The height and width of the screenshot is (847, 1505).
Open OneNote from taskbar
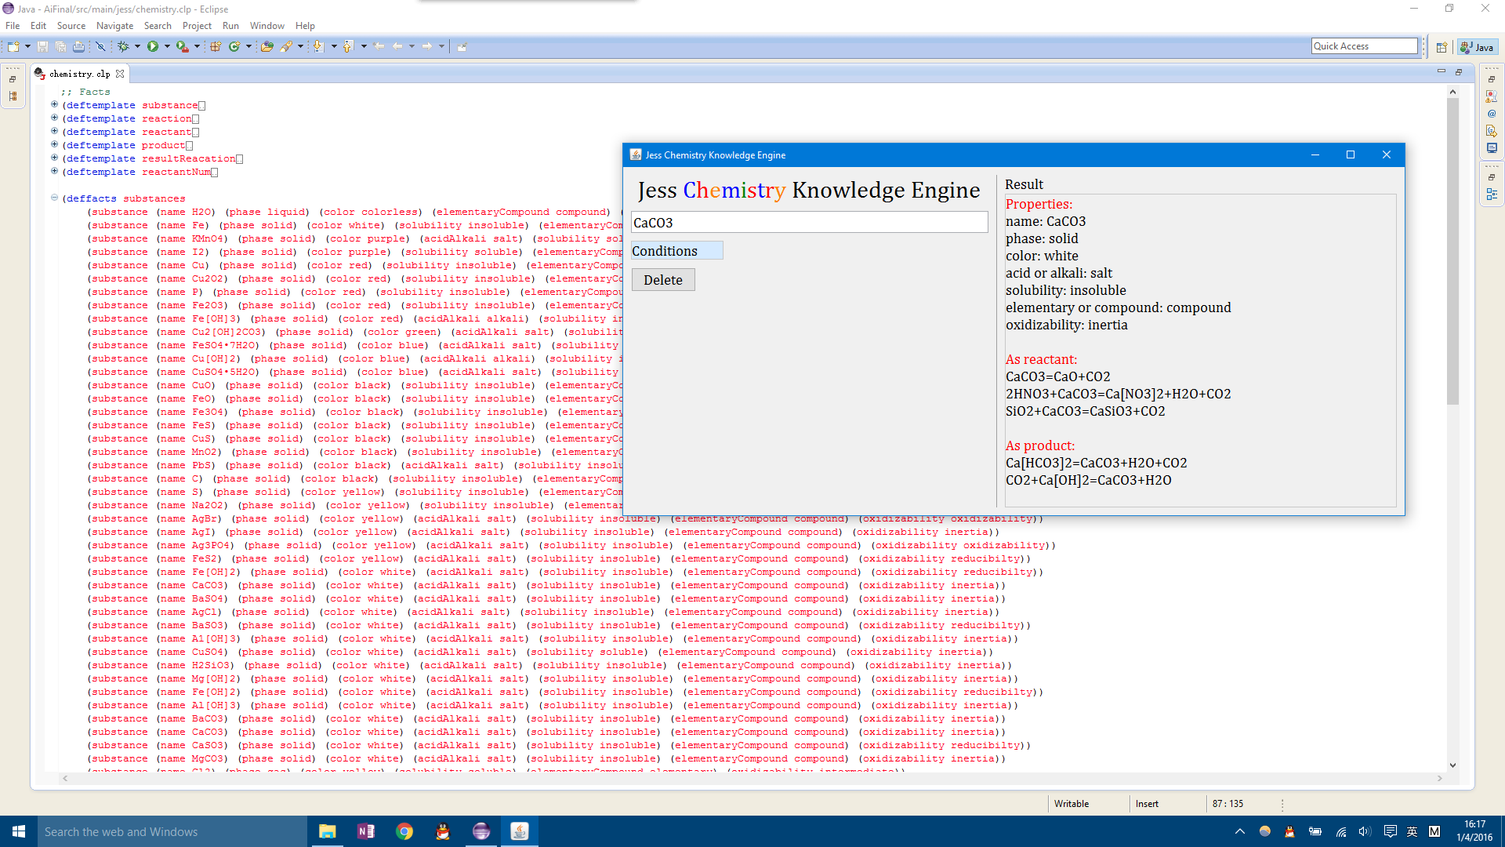pos(365,831)
